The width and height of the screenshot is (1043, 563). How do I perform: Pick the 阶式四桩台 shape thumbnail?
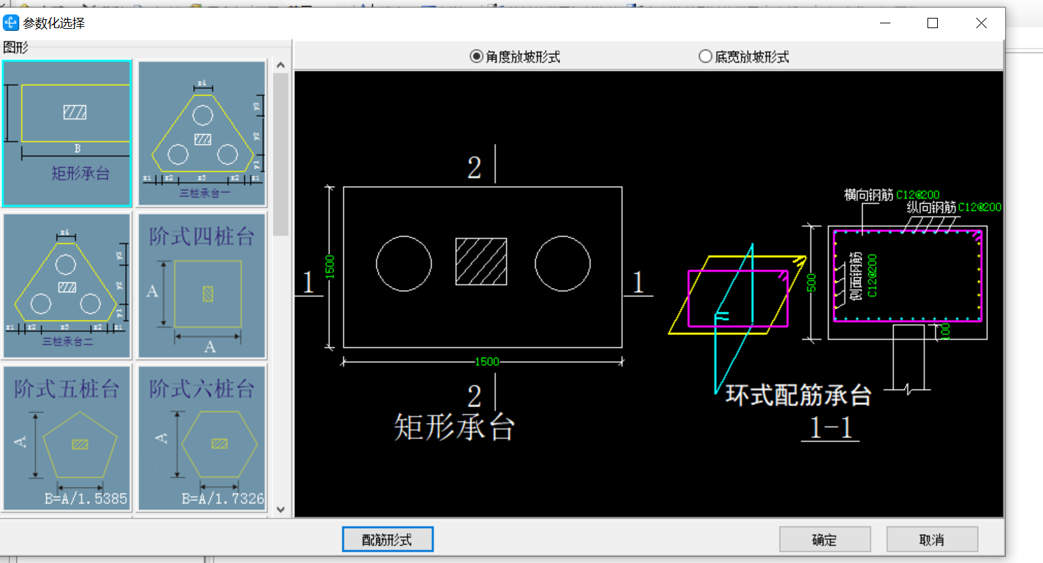pyautogui.click(x=202, y=286)
